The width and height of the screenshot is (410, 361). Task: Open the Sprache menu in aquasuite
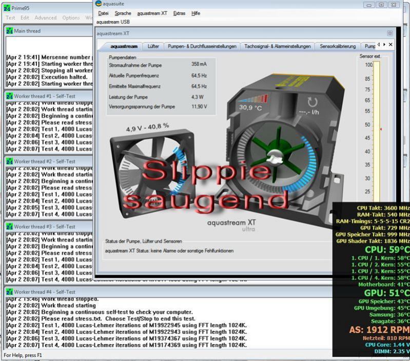point(123,13)
